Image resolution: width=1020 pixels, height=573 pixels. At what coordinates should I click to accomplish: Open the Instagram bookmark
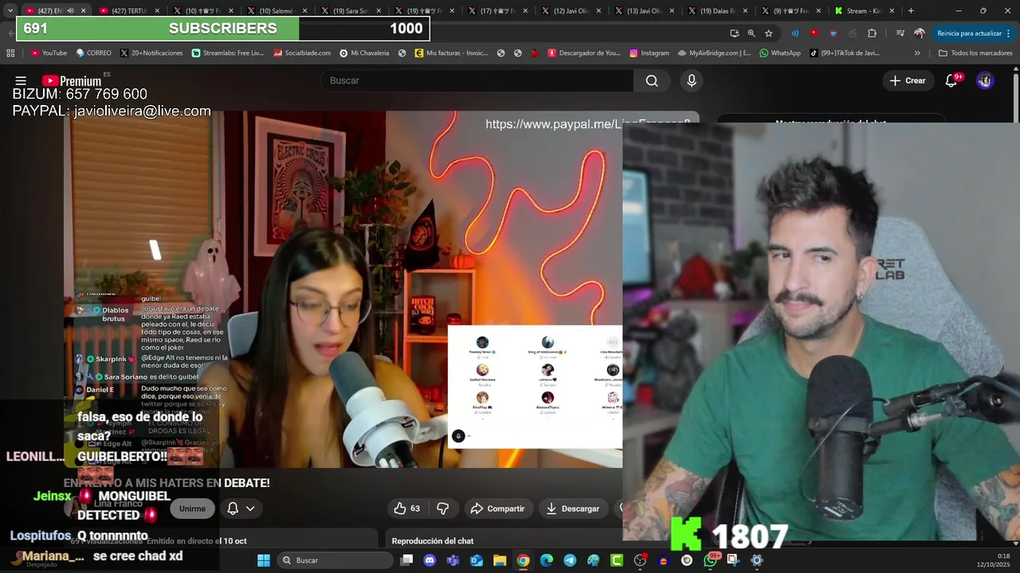649,53
